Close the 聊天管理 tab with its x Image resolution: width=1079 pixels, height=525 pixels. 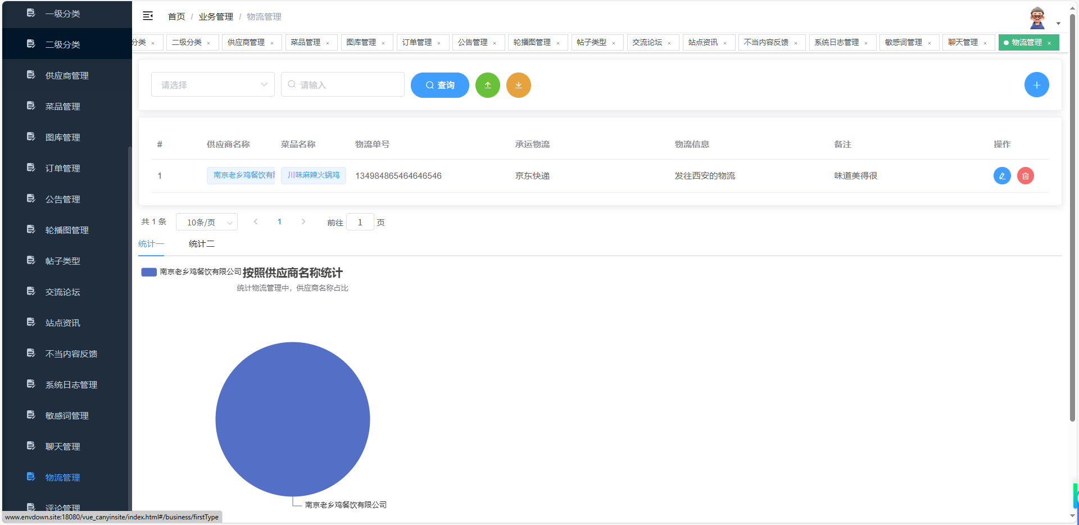tap(985, 42)
